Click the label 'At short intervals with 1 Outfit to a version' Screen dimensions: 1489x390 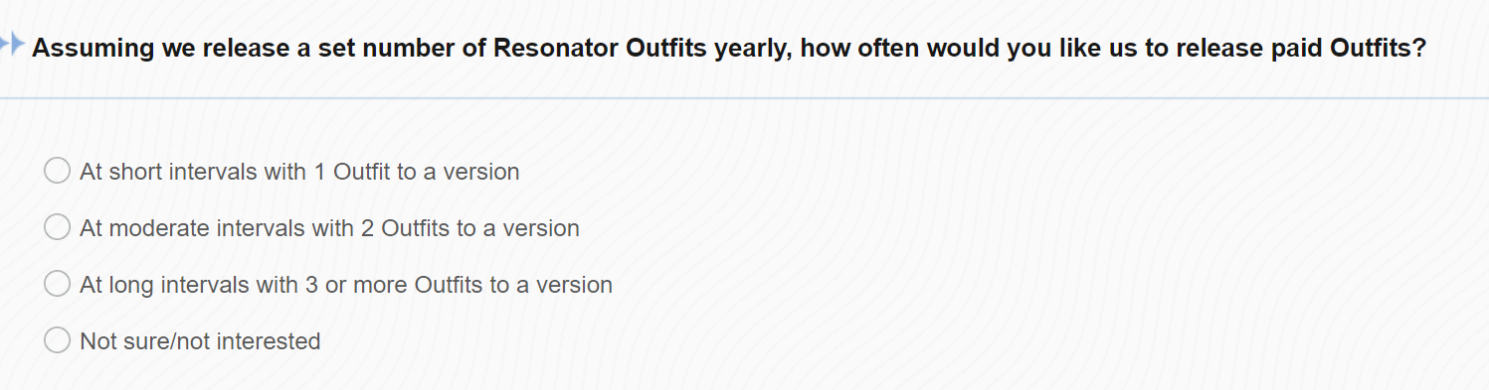(x=299, y=172)
